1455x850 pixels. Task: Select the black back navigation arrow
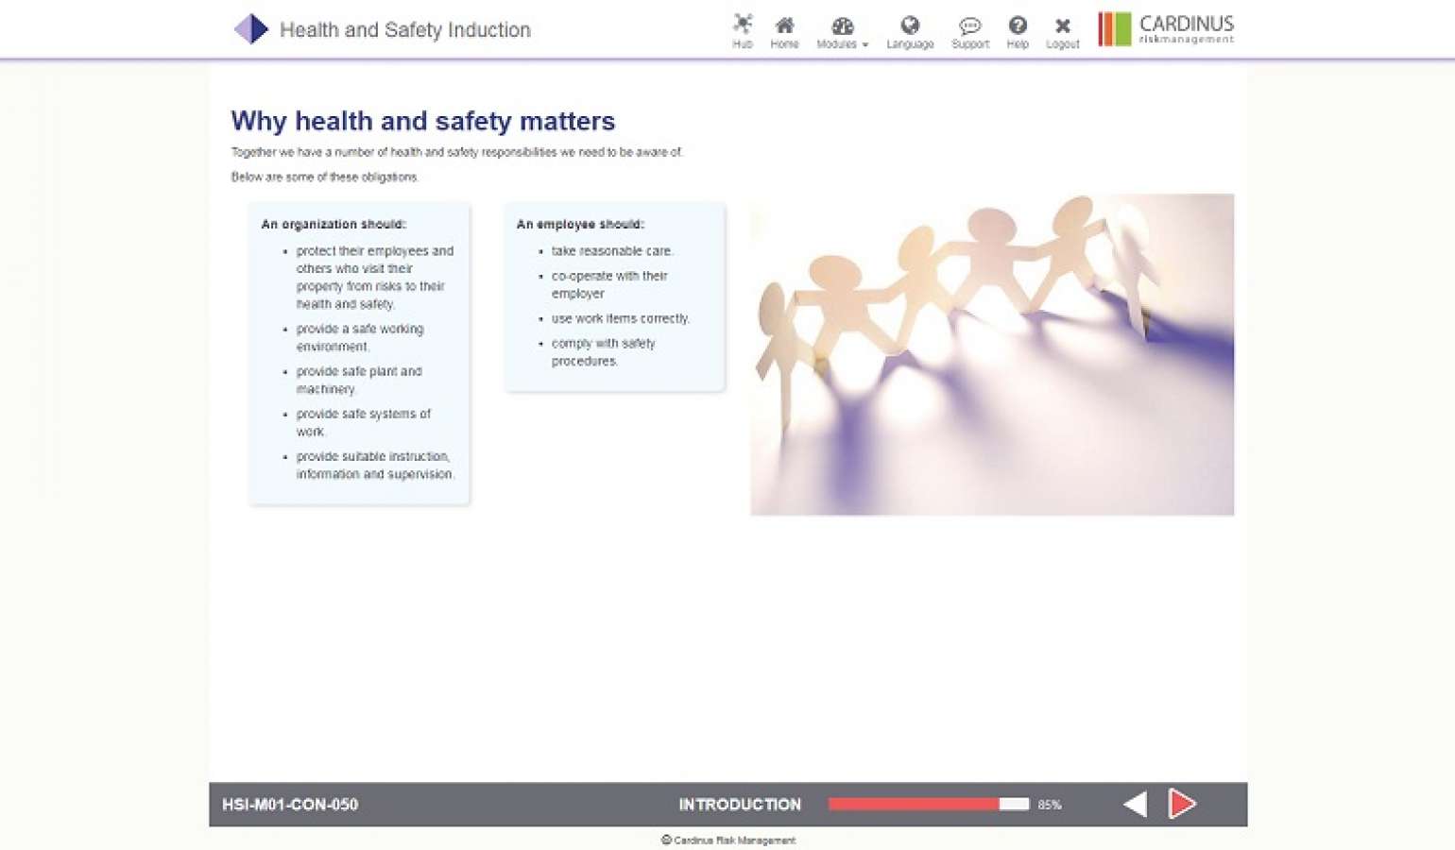point(1134,804)
